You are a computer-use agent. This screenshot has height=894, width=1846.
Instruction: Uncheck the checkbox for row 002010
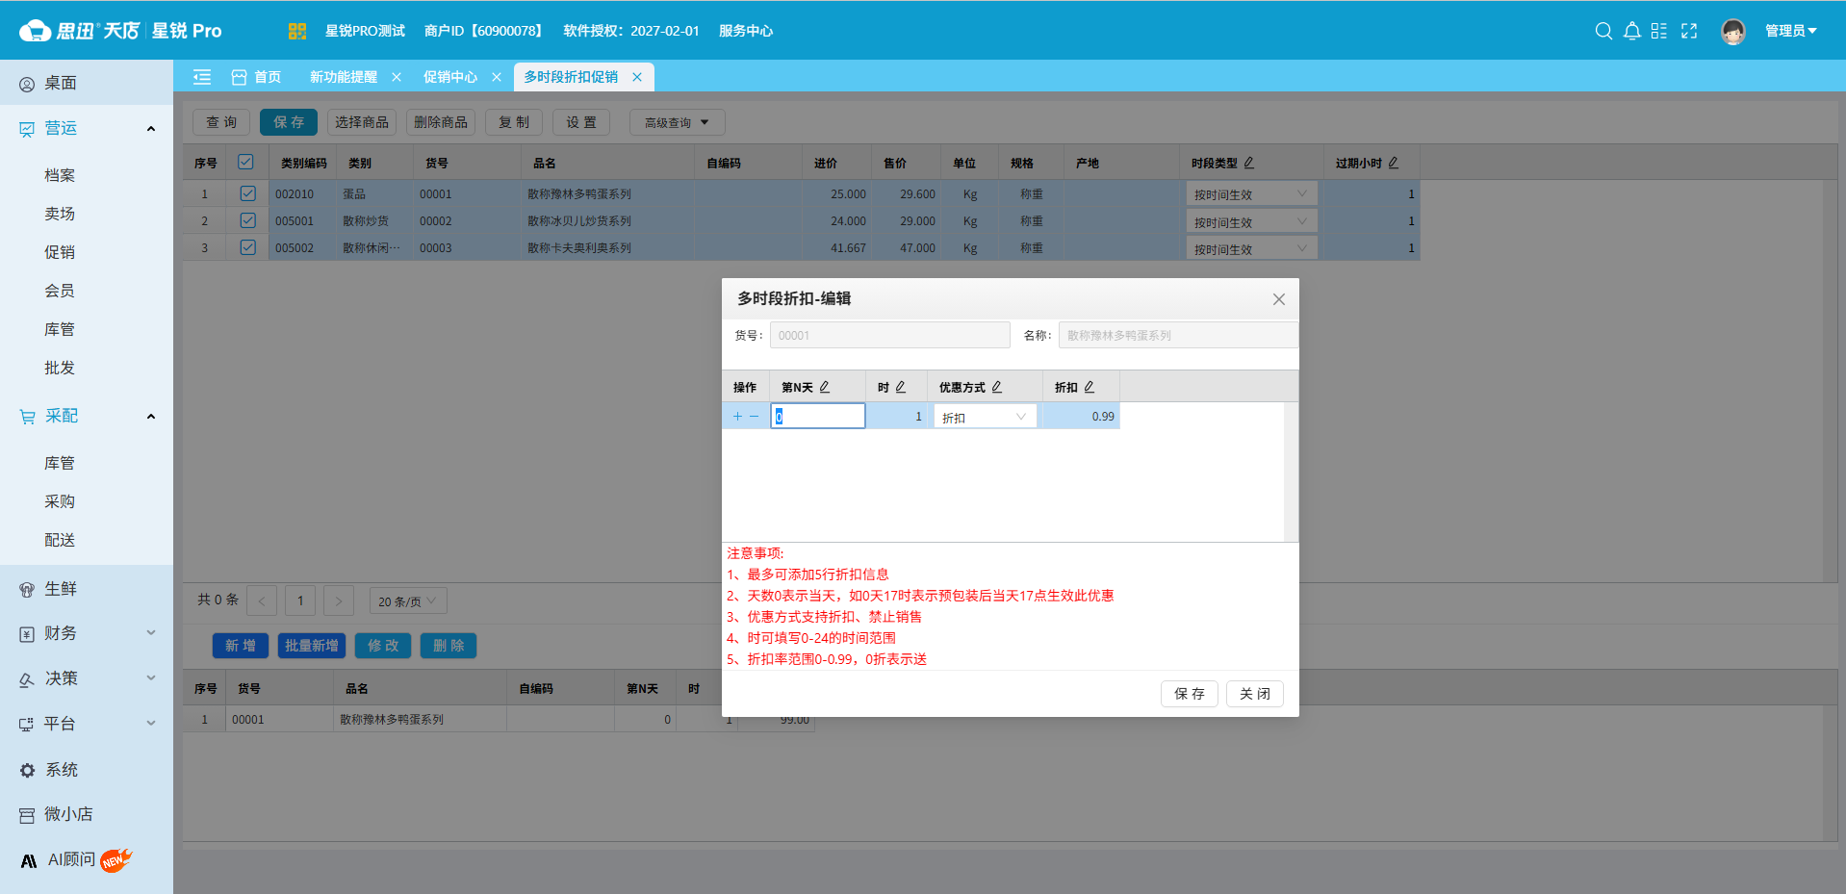[x=247, y=193]
